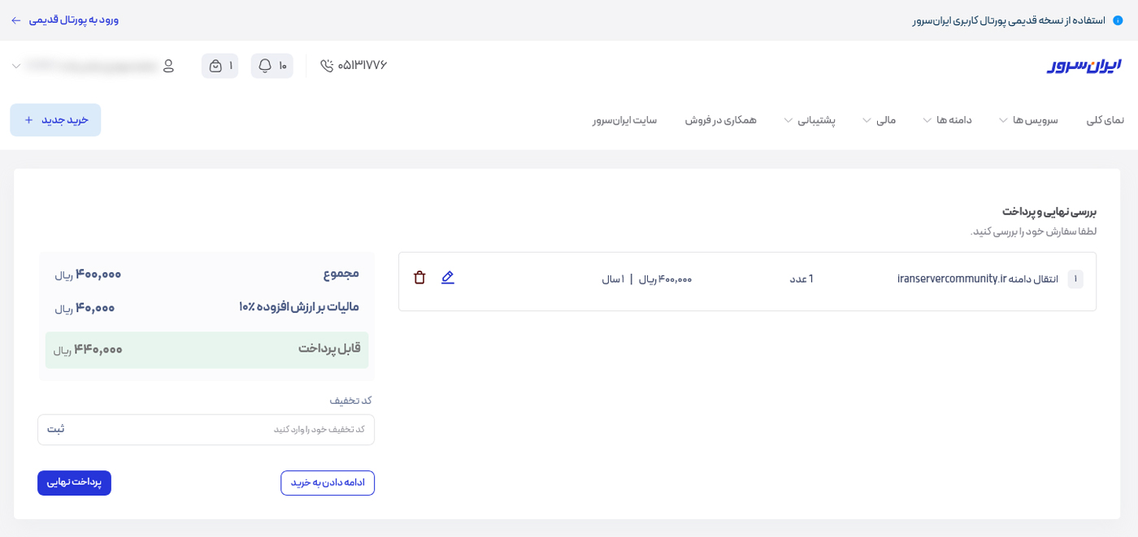The image size is (1138, 537).
Task: Click the user profile icon
Action: (169, 67)
